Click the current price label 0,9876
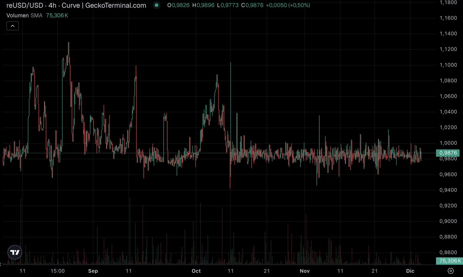 pos(448,153)
